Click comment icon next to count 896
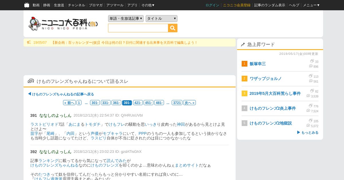Screen dimensions: 344x180 pyautogui.click(x=311, y=66)
